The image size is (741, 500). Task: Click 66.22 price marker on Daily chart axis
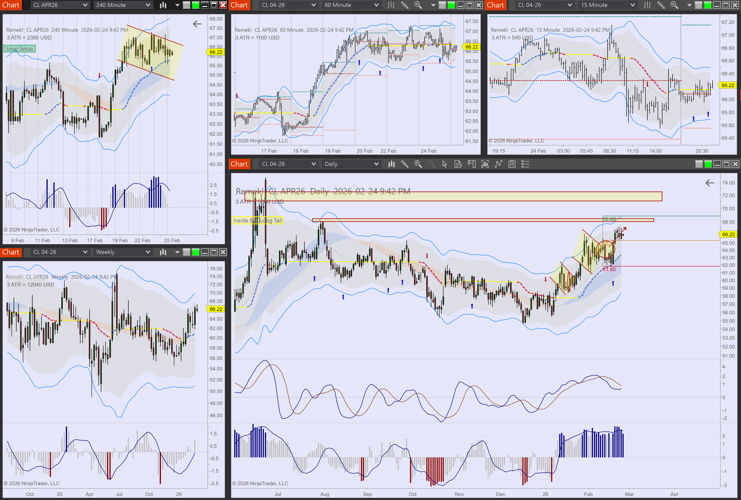point(728,235)
